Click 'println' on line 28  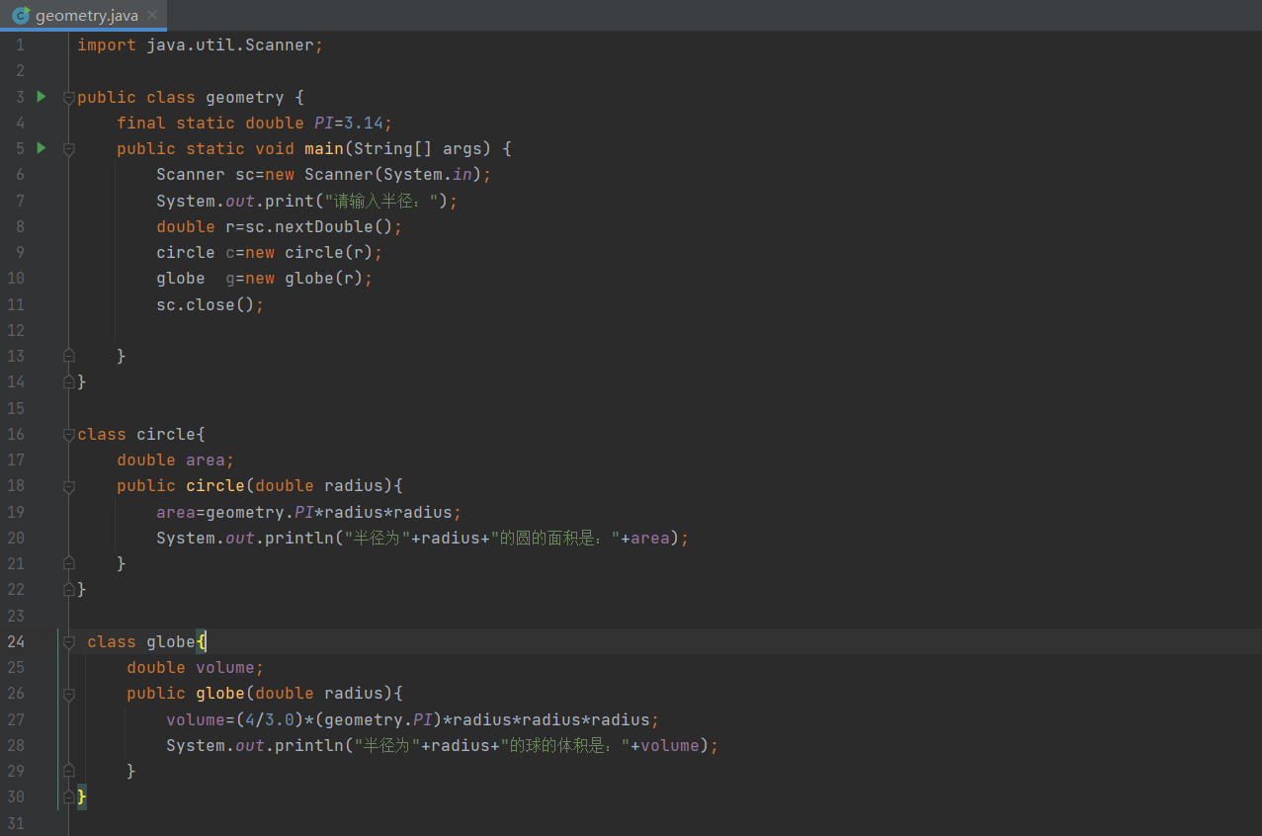pyautogui.click(x=309, y=745)
